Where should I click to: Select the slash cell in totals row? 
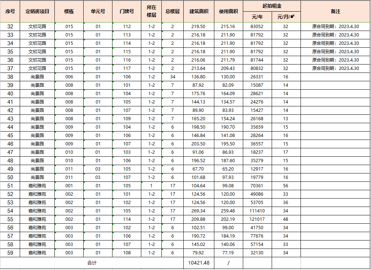click(x=228, y=263)
